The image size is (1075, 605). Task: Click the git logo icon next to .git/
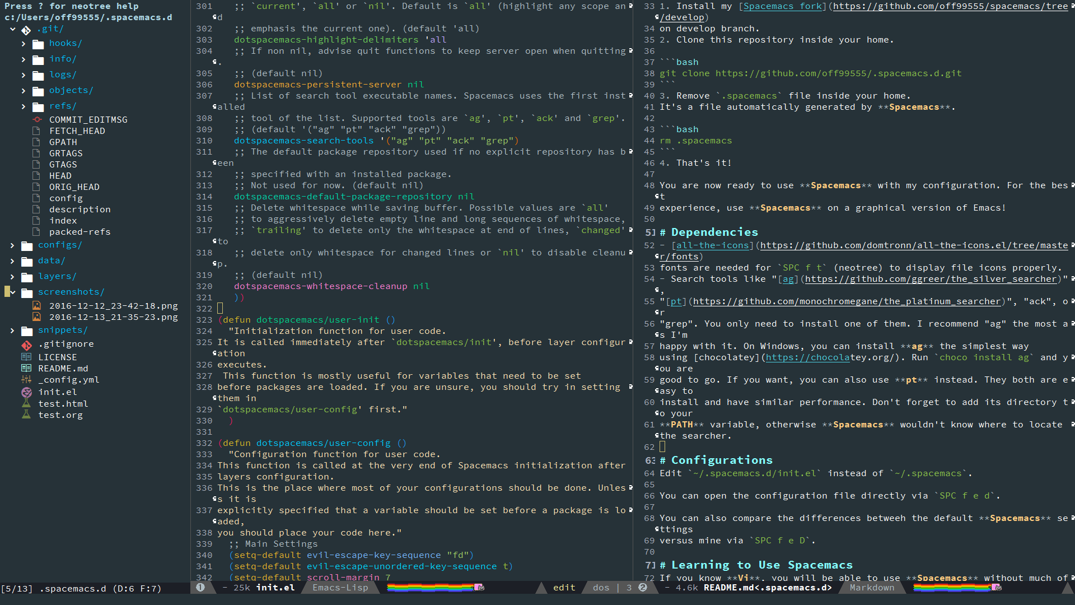(26, 30)
